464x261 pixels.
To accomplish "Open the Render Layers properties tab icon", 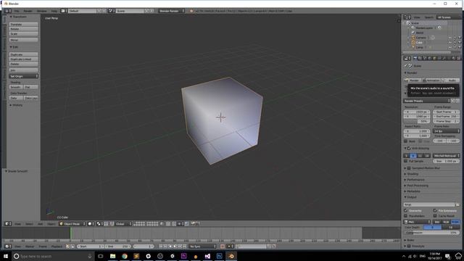I will [x=420, y=58].
